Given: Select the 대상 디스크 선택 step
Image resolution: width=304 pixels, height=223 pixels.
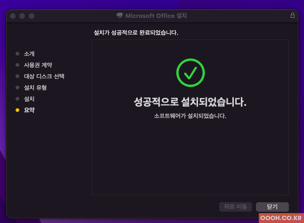Looking at the screenshot, I should (44, 76).
